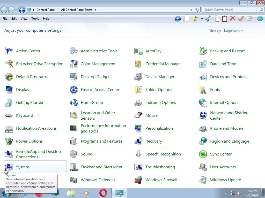Click the Paste clipboard toolbar icon
265x198 pixels.
click(224, 19)
